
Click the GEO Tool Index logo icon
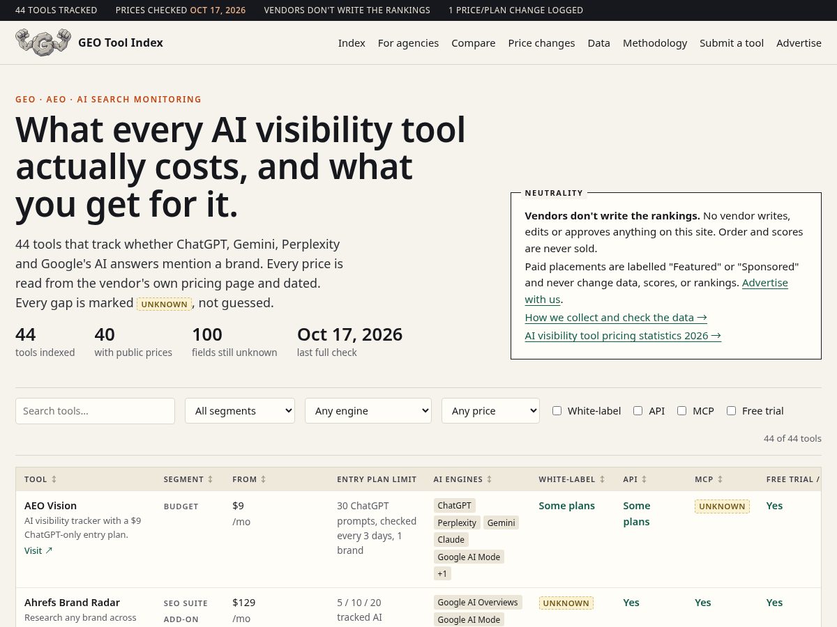[x=43, y=42]
